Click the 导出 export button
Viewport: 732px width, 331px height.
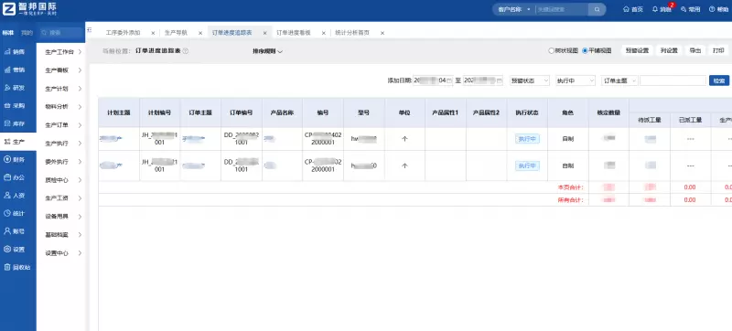(x=695, y=51)
